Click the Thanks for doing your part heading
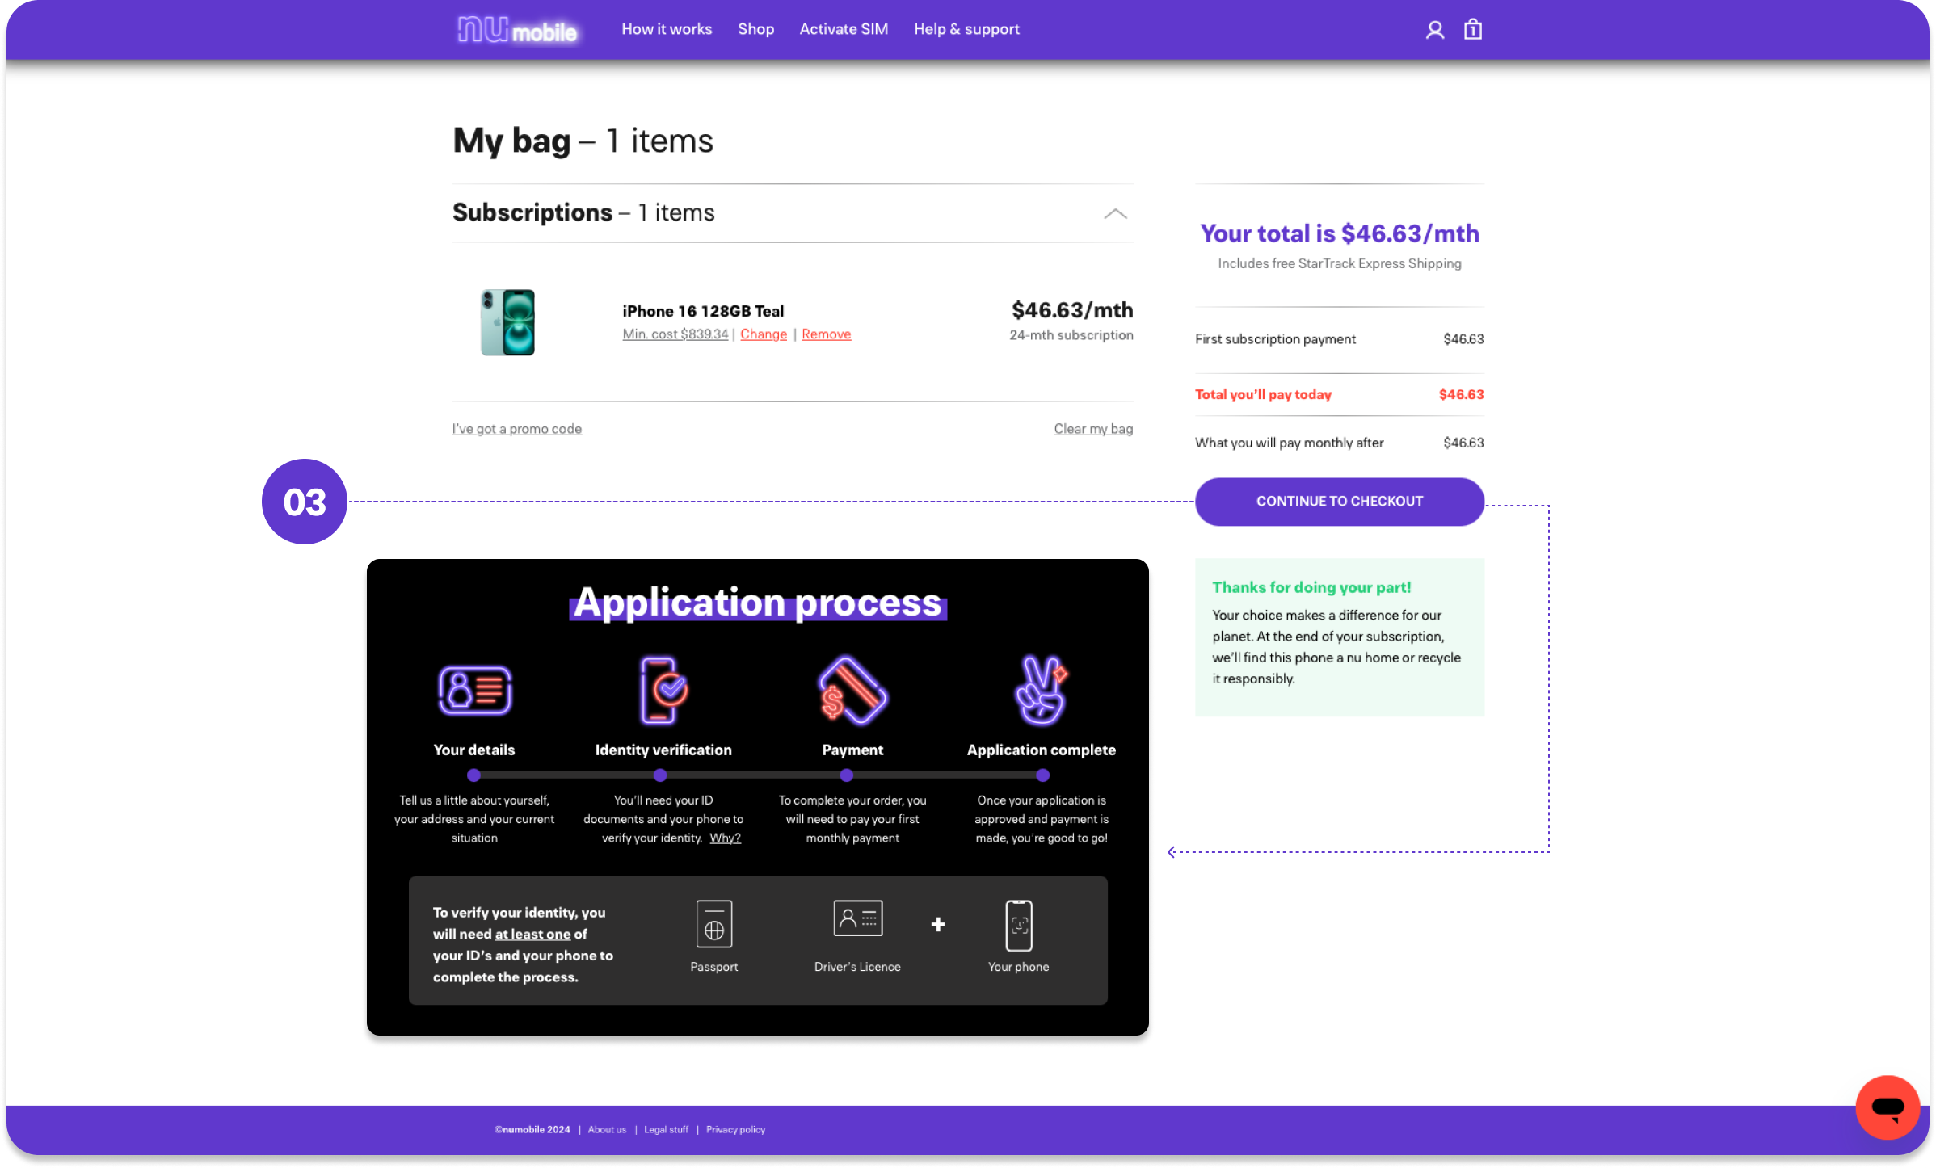Viewport: 1936px width, 1168px height. (1311, 587)
